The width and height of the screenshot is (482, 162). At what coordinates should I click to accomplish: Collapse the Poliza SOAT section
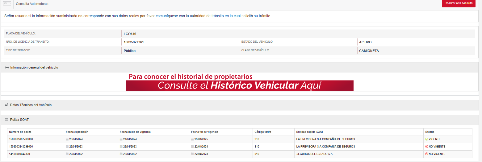(x=19, y=120)
